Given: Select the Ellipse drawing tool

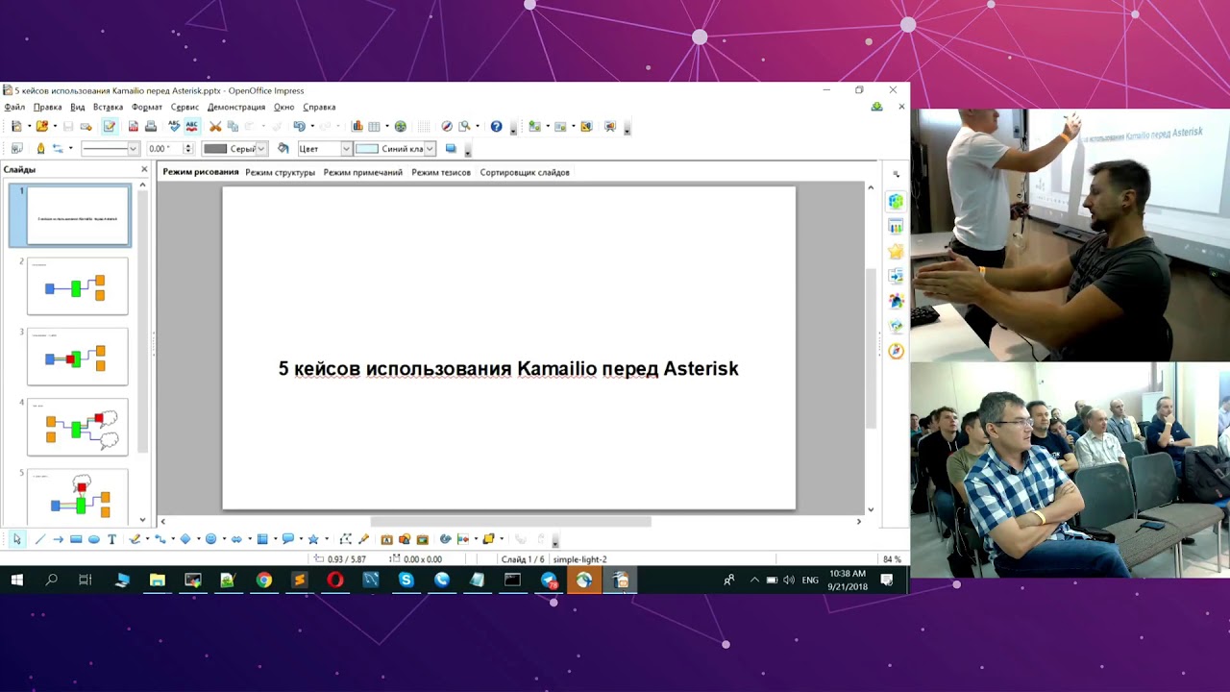Looking at the screenshot, I should click(94, 539).
